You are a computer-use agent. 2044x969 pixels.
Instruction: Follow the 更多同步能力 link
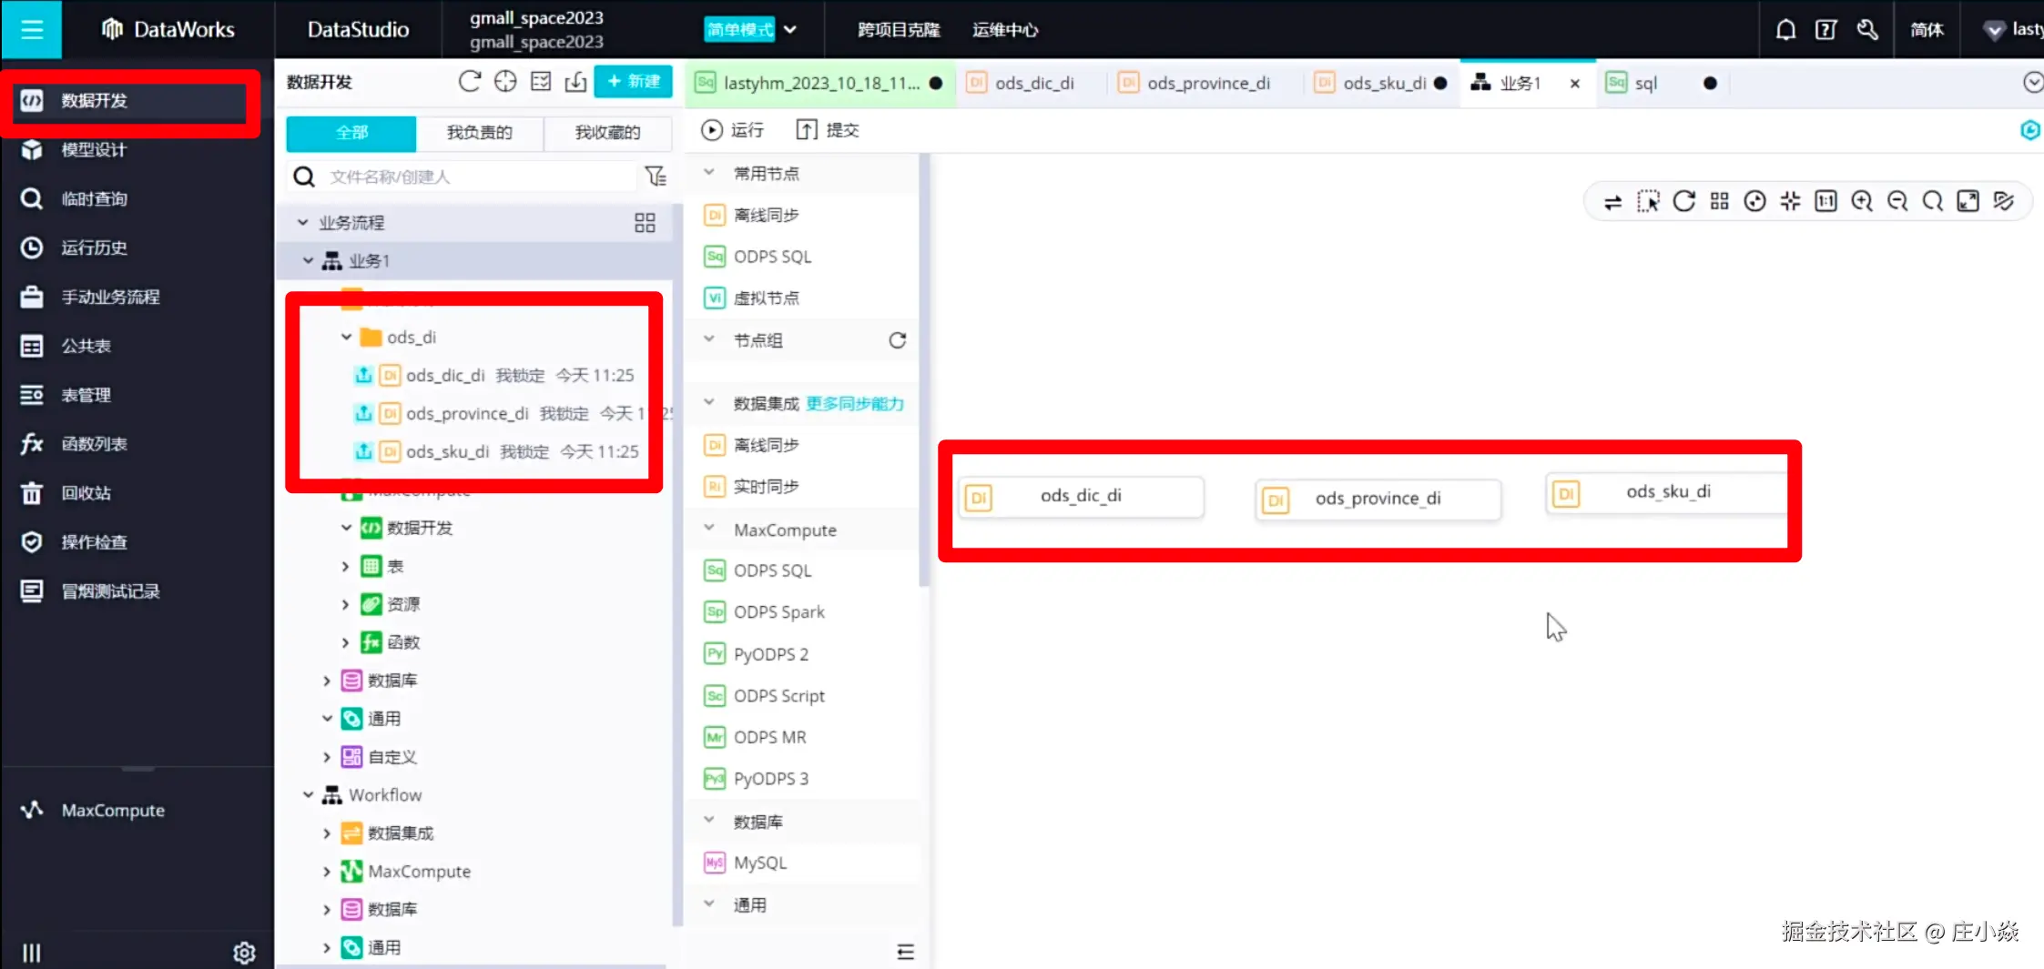[855, 404]
